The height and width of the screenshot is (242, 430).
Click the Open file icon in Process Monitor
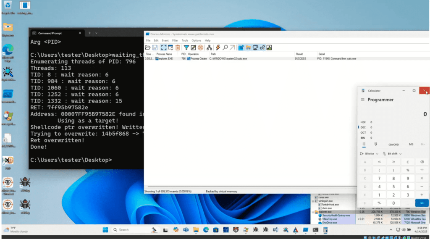click(x=147, y=47)
